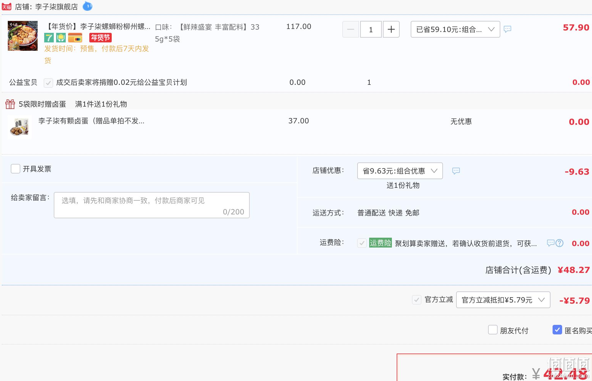Click the ¥48.27 store total
Viewport: 592px width, 381px height.
pyautogui.click(x=574, y=270)
